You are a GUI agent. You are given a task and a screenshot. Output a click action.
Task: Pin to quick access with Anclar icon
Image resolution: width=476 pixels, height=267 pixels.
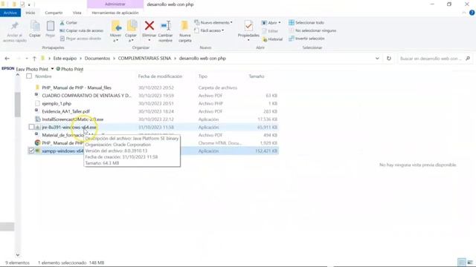(15, 31)
